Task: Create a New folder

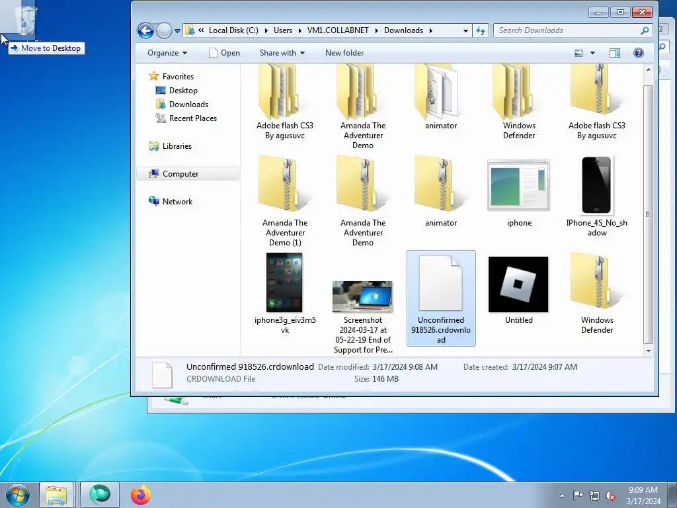Action: [x=344, y=53]
